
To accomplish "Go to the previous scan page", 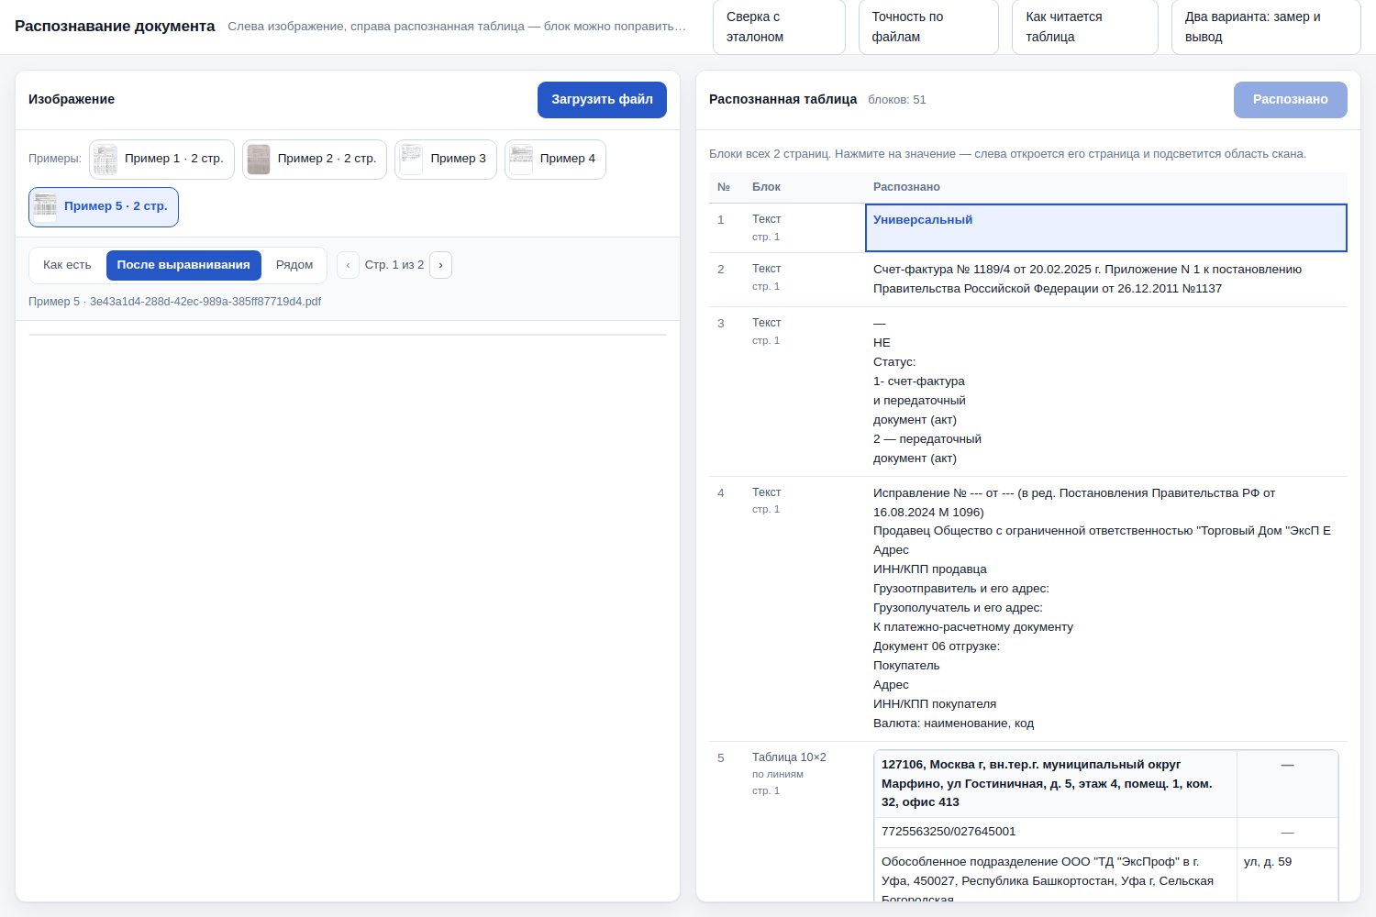I will point(348,265).
